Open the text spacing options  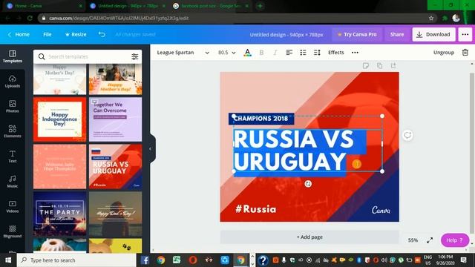click(317, 53)
